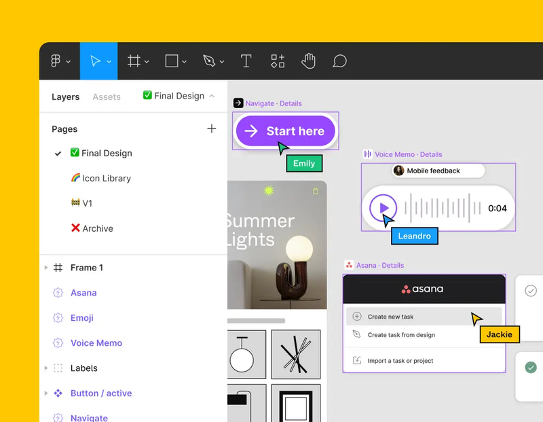
Task: Open the dropdown arrow beside Figma logo
Action: pos(69,62)
